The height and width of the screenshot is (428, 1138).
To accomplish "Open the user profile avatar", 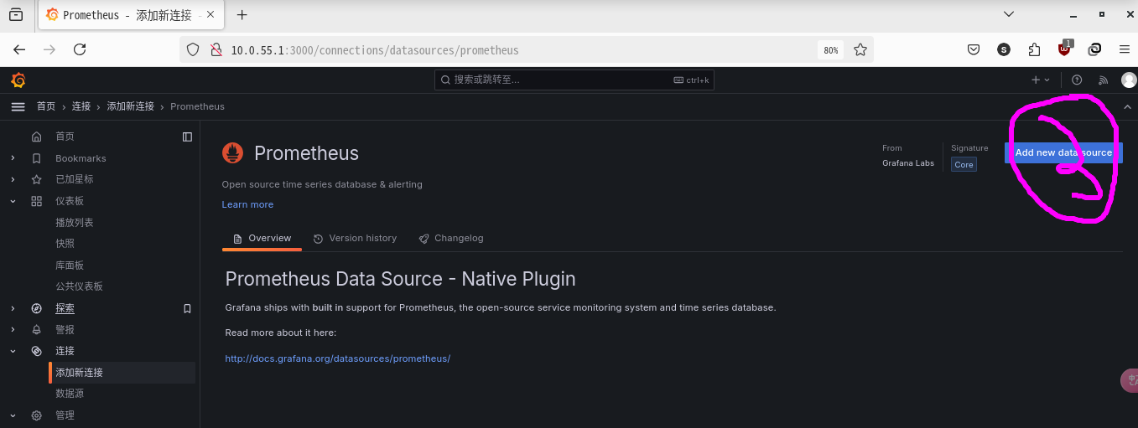I will [x=1129, y=80].
